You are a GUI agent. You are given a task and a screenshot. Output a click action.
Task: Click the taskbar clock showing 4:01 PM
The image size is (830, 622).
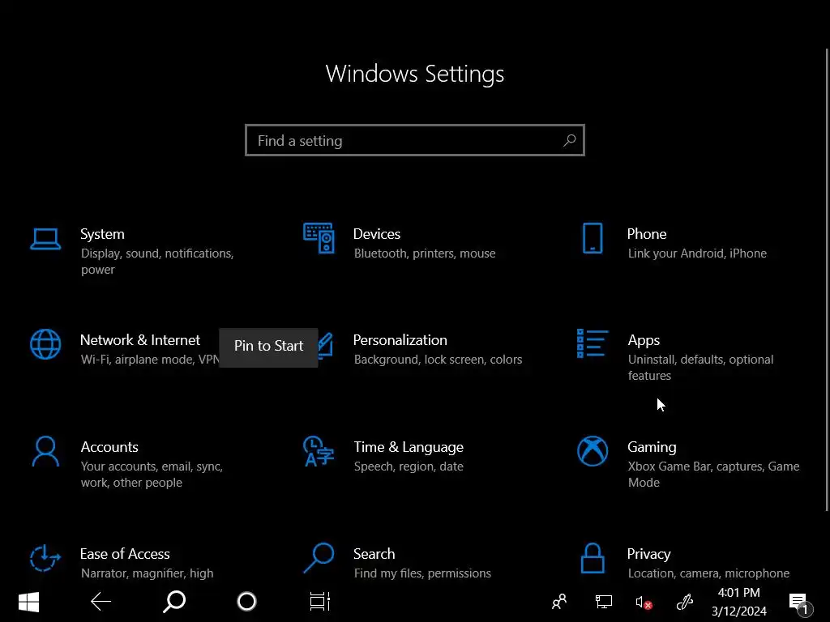pos(739,593)
